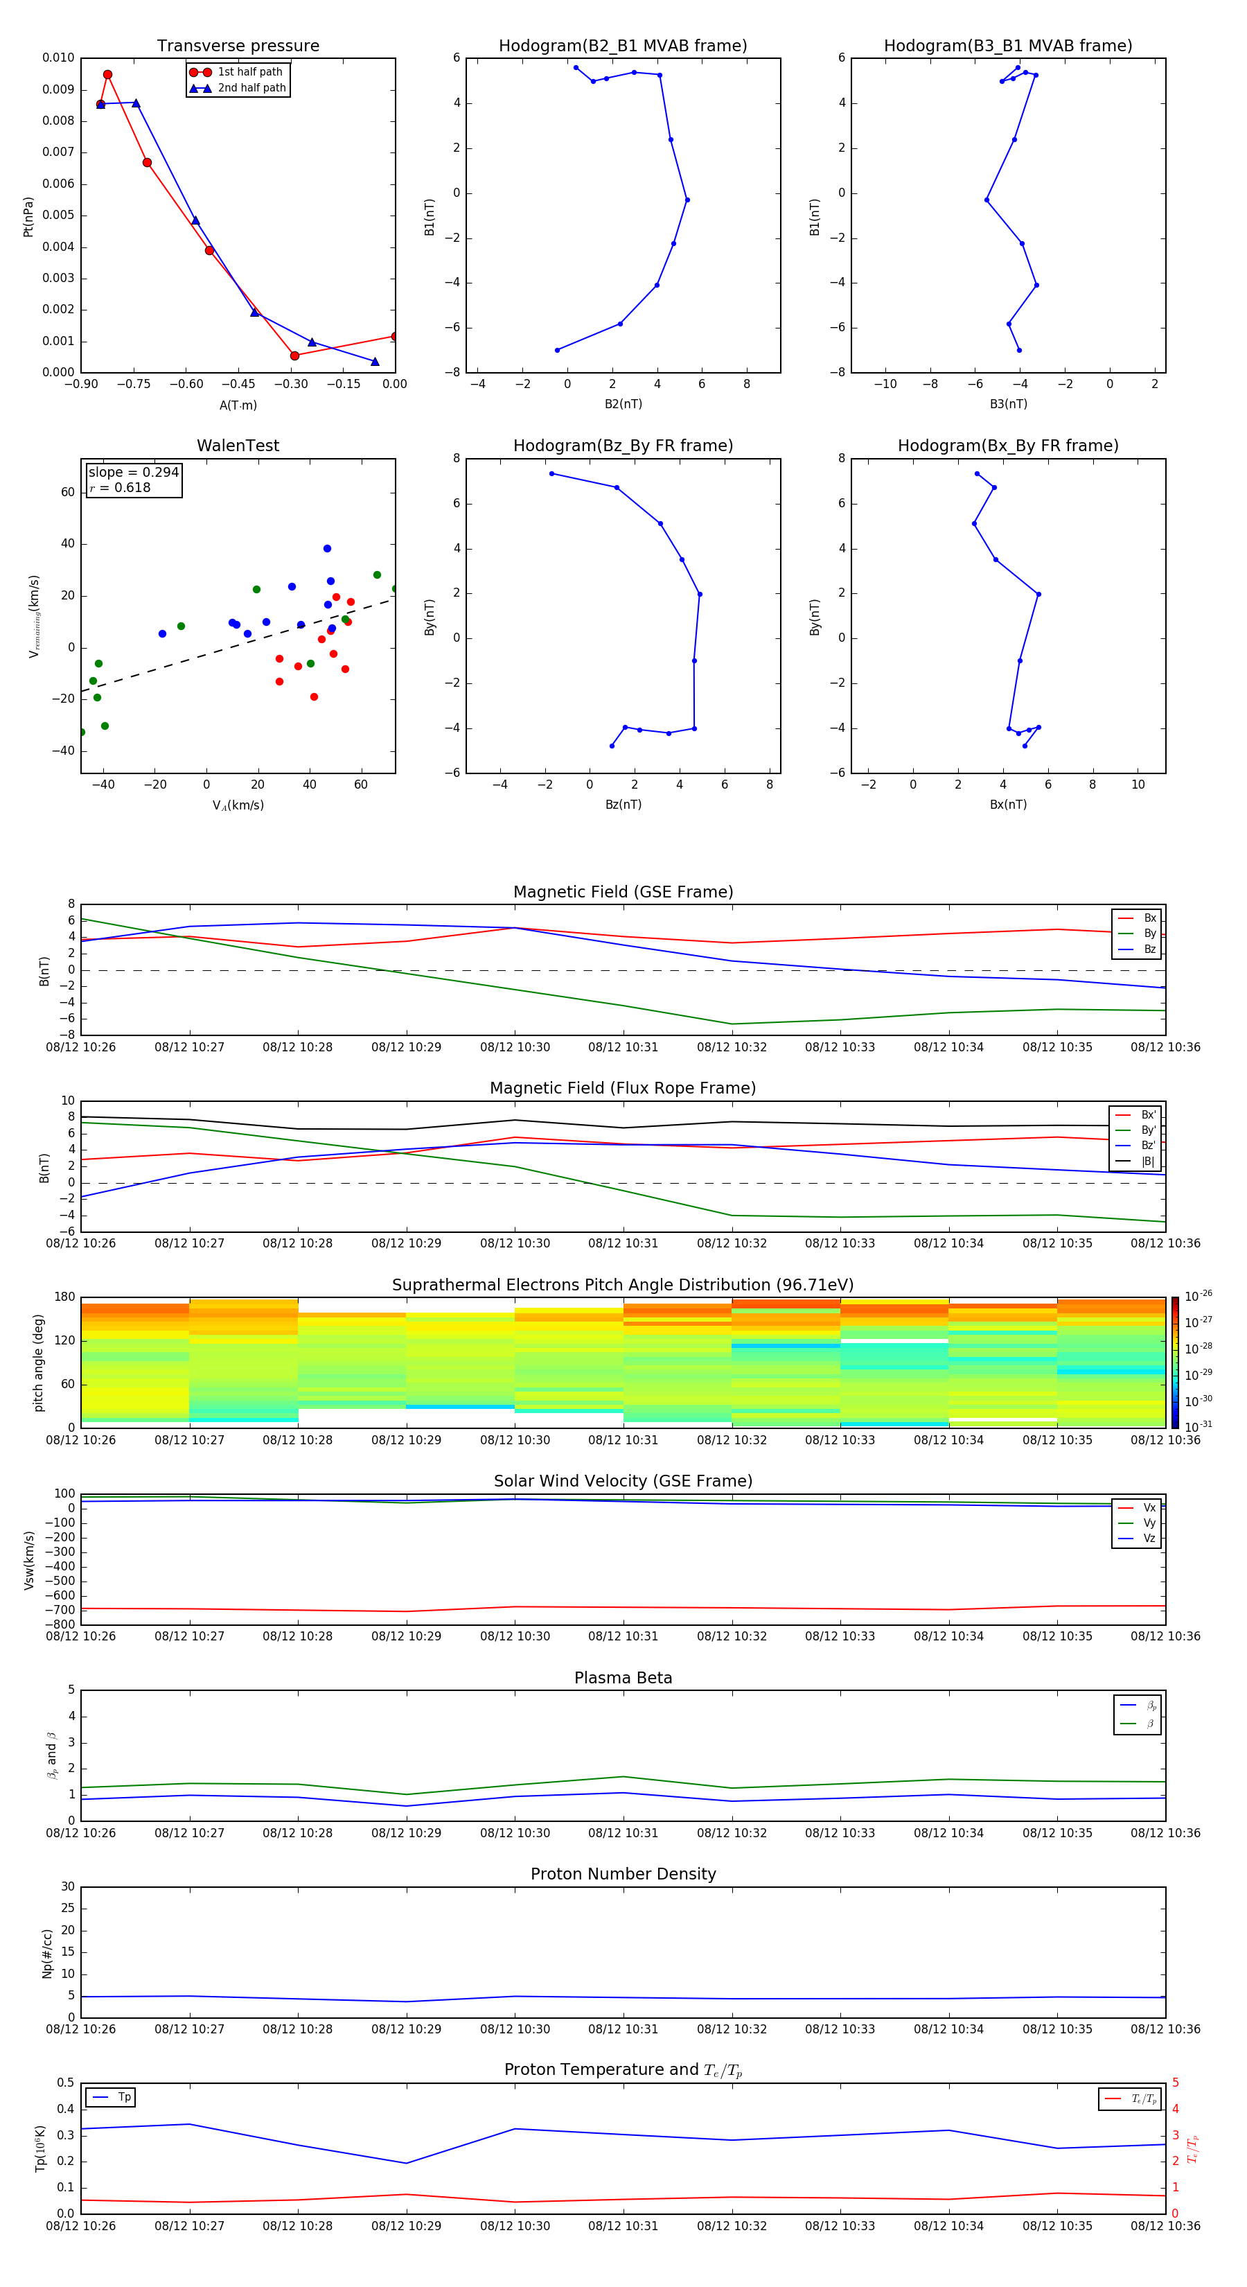Click the 'Pt(nPa)' y-axis label
This screenshot has width=1247, height=2287.
28,216
